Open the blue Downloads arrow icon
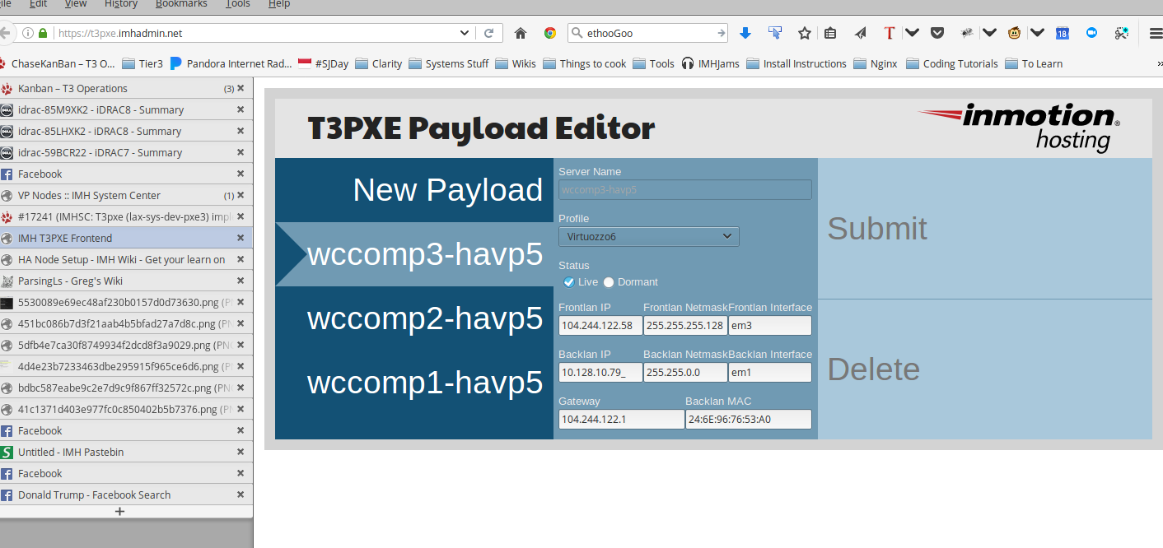Viewport: 1163px width, 548px height. [745, 34]
